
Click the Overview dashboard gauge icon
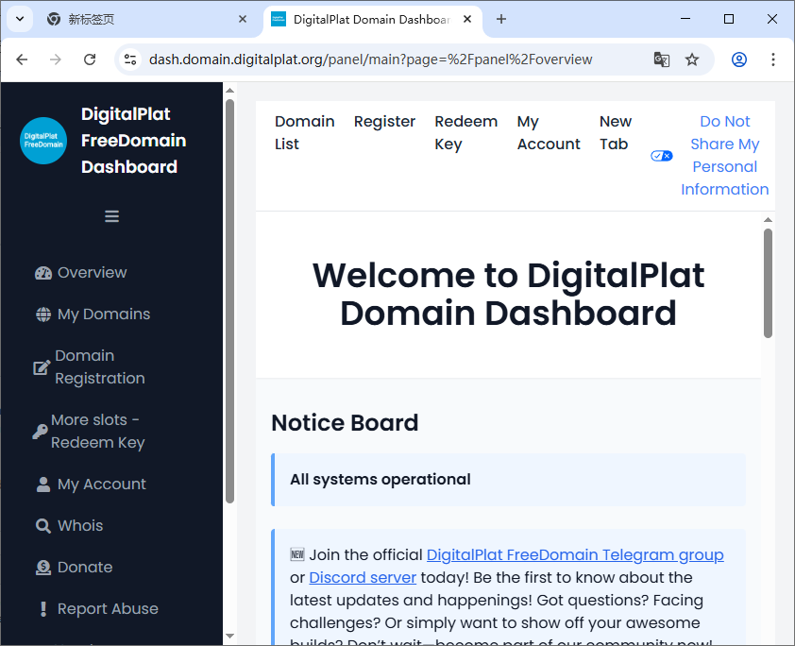pyautogui.click(x=43, y=273)
